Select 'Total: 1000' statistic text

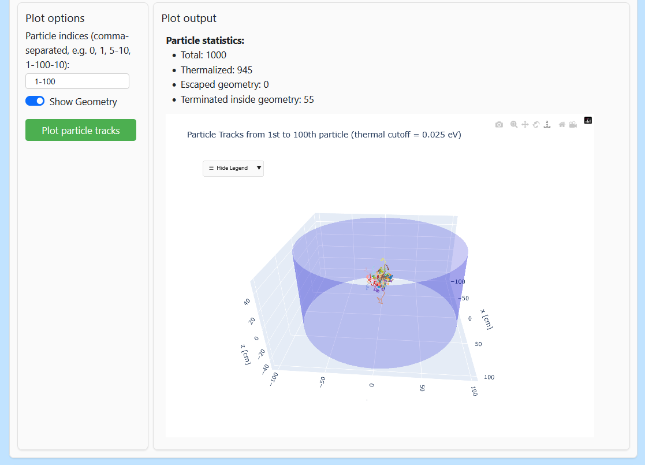click(x=203, y=55)
